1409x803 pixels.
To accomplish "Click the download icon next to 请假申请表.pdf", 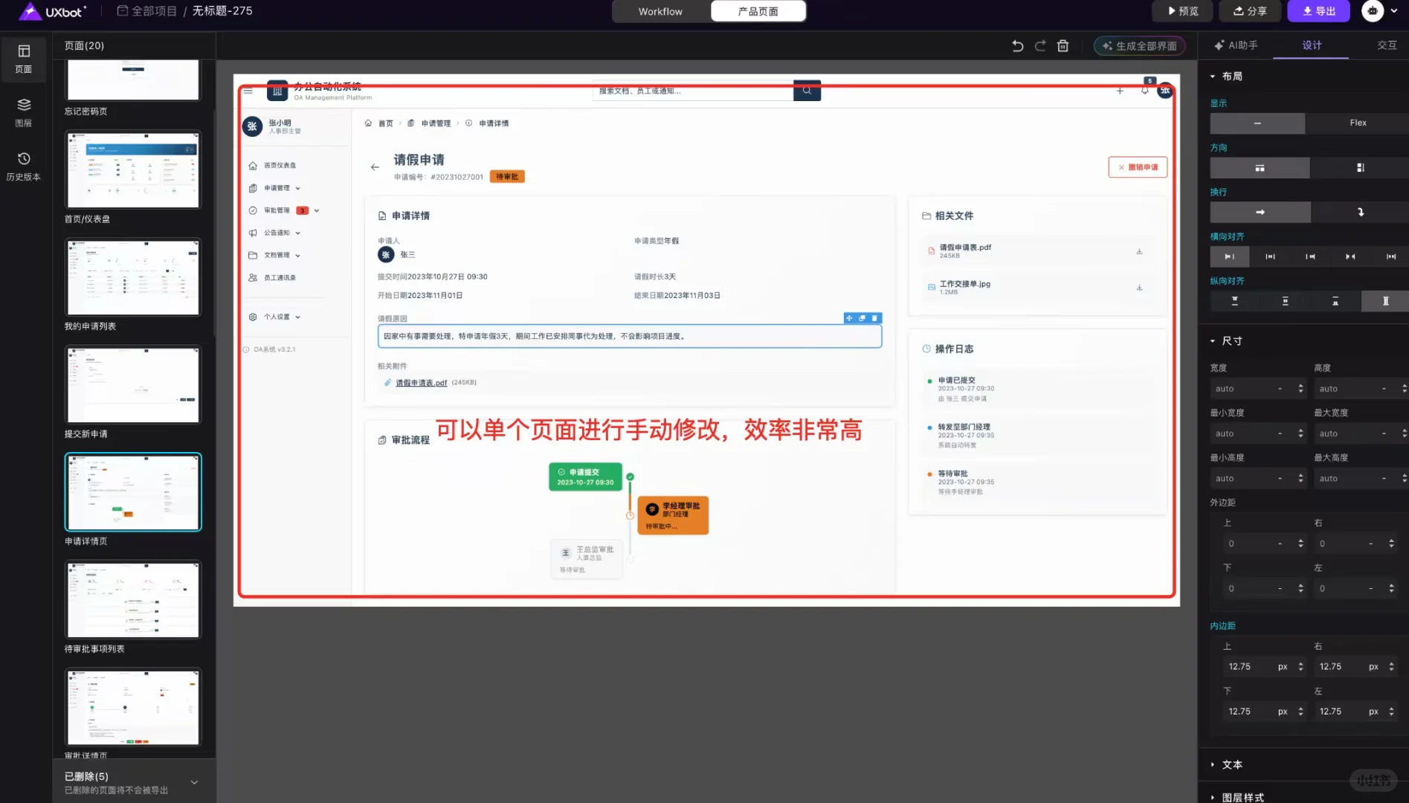I will point(1139,251).
